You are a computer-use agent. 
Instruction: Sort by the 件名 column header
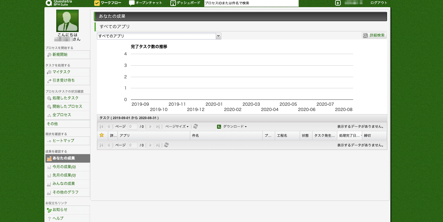pos(226,136)
